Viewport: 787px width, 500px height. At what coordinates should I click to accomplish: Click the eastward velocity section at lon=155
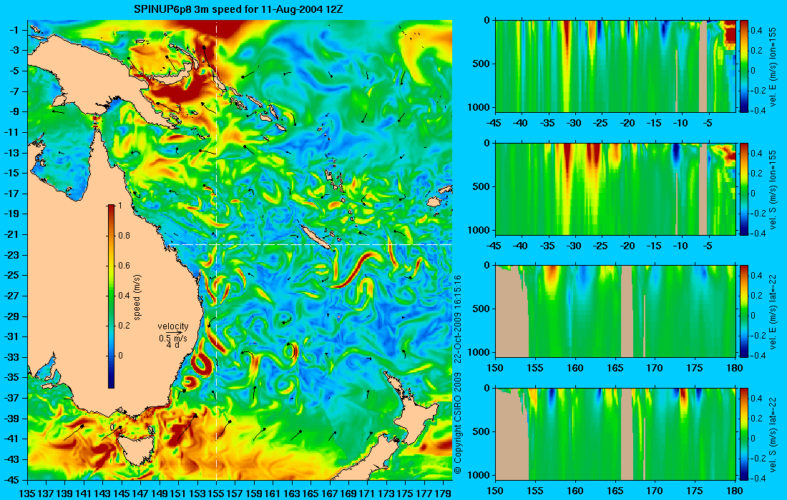(x=615, y=66)
